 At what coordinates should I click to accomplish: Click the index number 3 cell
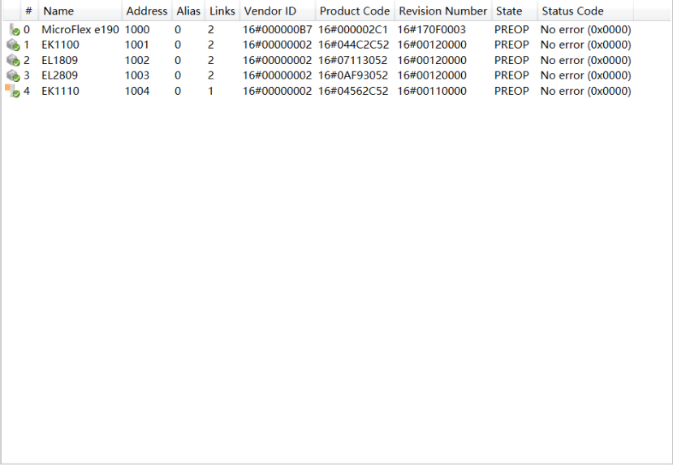[x=27, y=75]
